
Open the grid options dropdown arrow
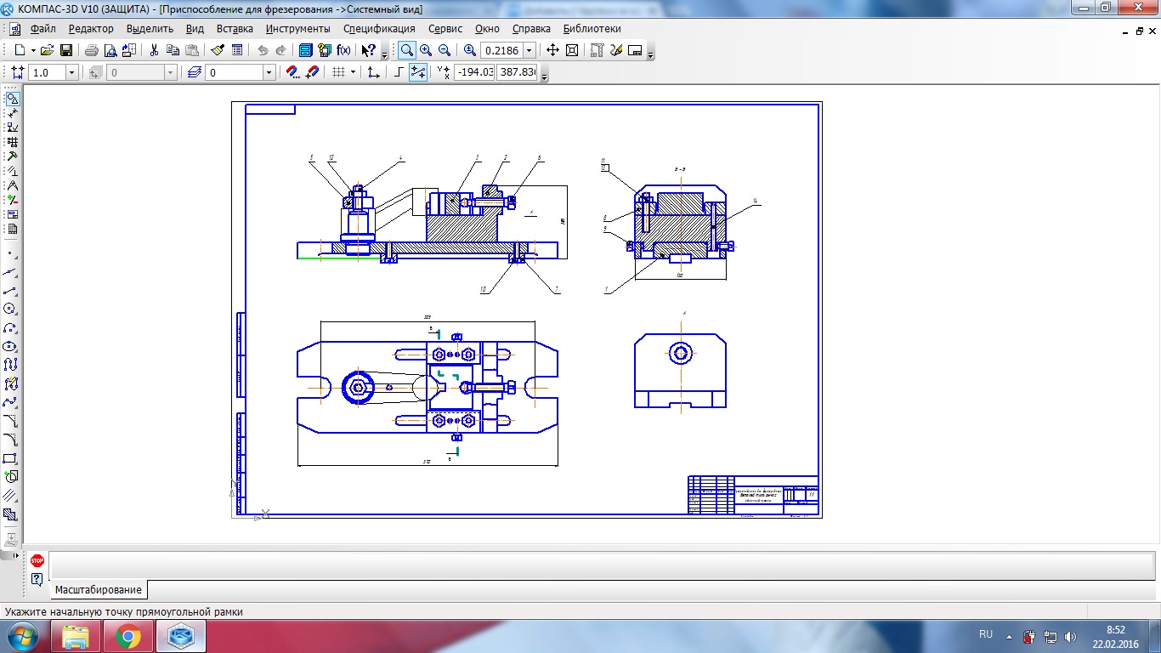353,73
